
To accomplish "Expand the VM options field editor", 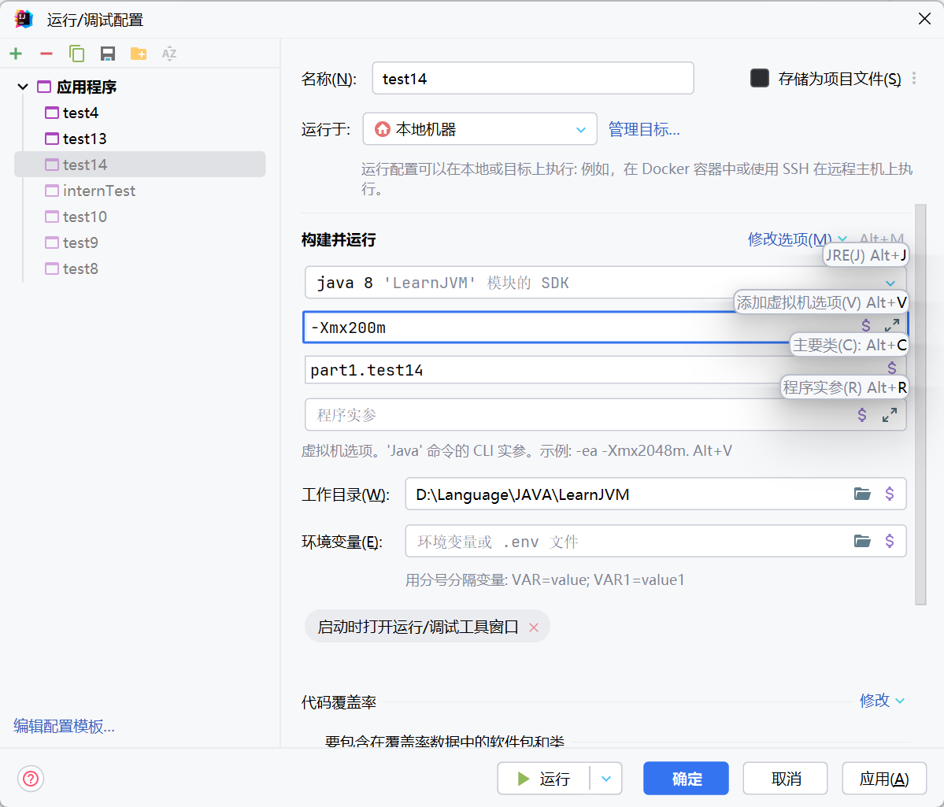I will (890, 324).
